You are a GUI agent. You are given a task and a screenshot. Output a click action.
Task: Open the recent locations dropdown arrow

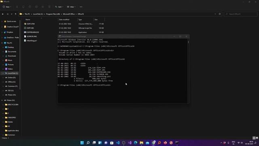12,14
